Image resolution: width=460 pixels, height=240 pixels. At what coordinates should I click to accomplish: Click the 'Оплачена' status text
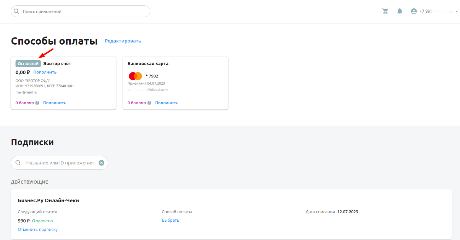pos(42,221)
